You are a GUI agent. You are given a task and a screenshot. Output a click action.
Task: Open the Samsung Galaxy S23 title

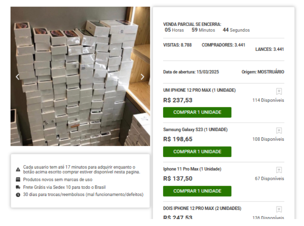[x=195, y=130]
